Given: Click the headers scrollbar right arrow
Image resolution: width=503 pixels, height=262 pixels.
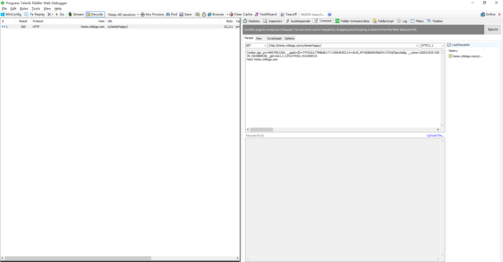Looking at the screenshot, I should [x=438, y=130].
